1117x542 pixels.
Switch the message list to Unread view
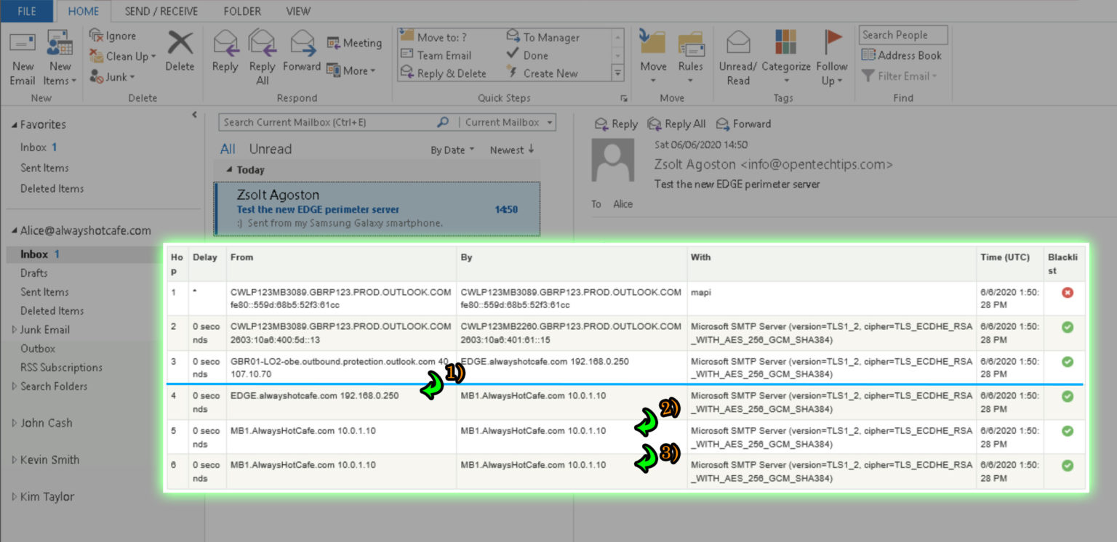(271, 149)
